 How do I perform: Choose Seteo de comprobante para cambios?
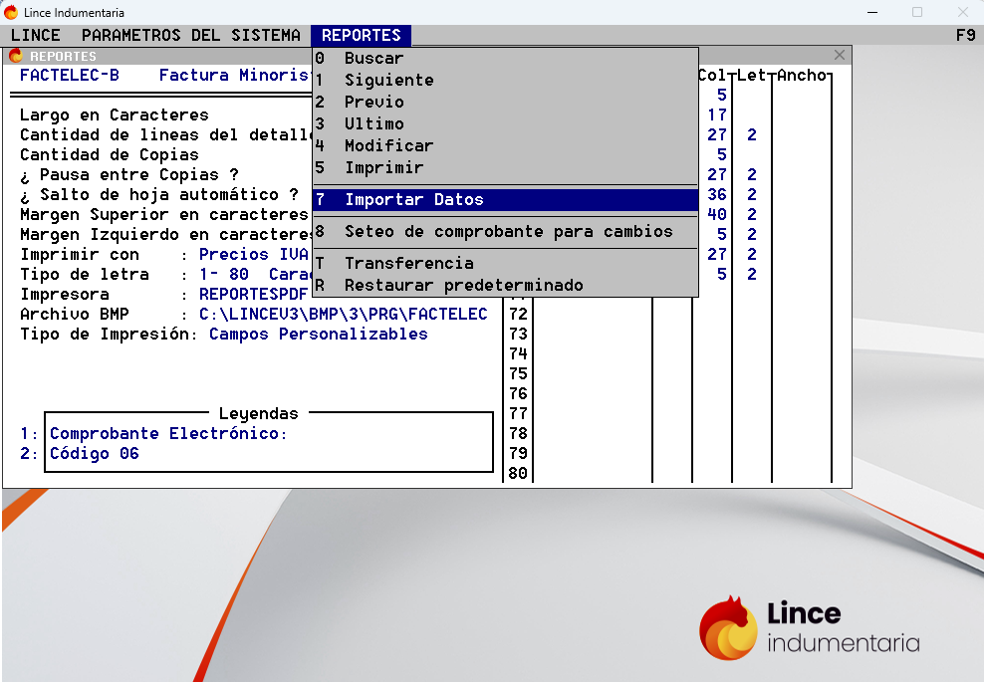505,232
